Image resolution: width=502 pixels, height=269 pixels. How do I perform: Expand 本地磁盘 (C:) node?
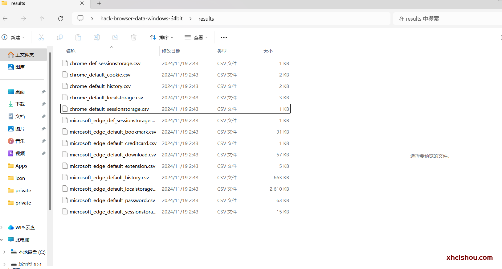tap(4, 252)
